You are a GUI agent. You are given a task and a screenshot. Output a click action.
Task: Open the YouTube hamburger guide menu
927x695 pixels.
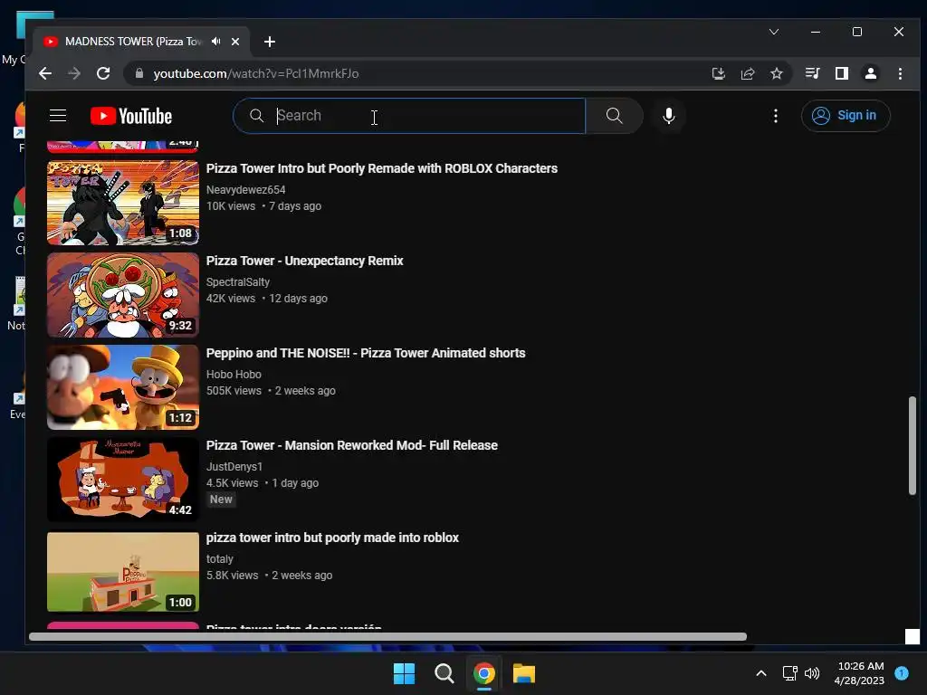[58, 115]
